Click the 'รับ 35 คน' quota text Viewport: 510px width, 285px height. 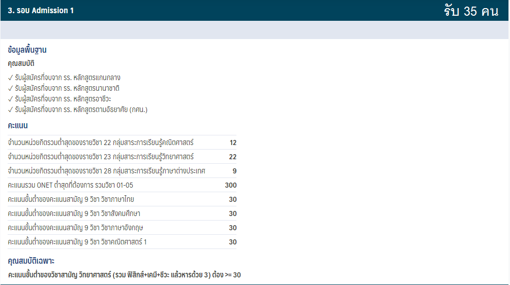pos(470,11)
